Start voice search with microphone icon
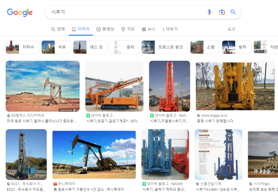 [209, 12]
